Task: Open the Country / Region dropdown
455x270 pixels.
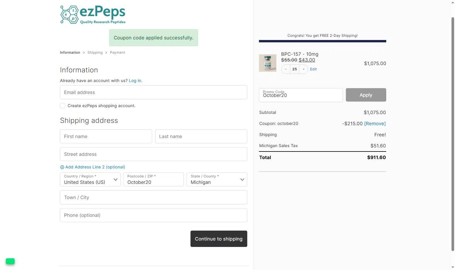Action: point(90,180)
